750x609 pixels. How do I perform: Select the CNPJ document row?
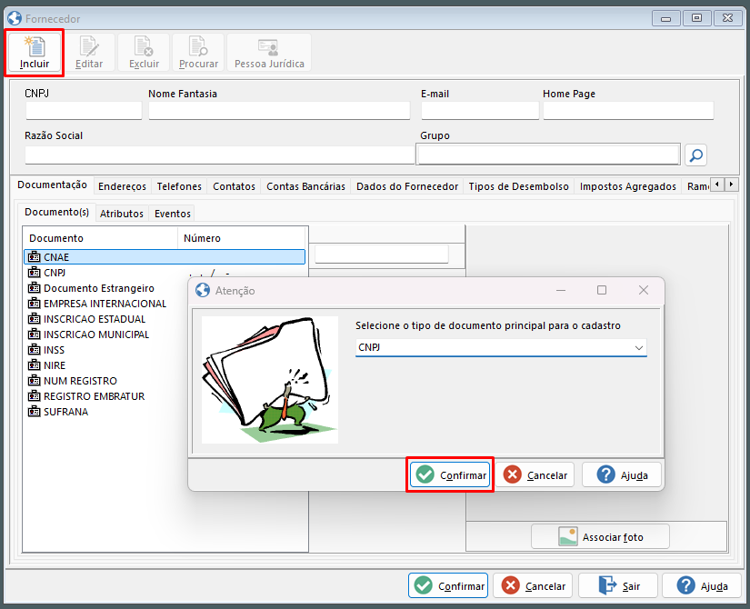[164, 273]
